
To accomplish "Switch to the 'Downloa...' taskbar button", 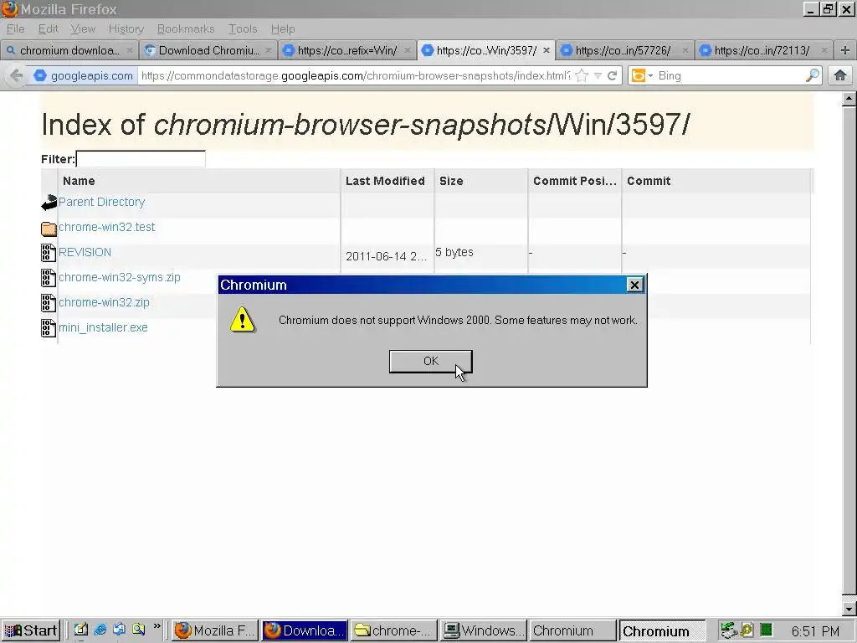I will (304, 630).
